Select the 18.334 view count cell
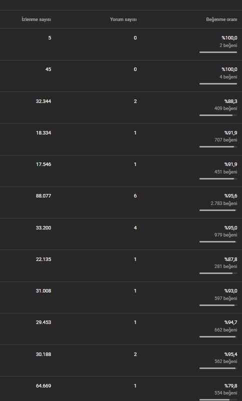Image resolution: width=242 pixels, height=401 pixels. [x=43, y=132]
